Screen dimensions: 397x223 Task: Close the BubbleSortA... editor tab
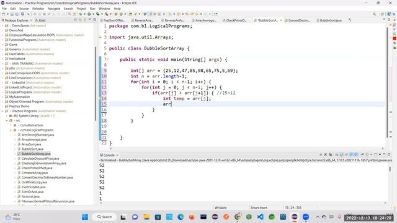[x=281, y=20]
